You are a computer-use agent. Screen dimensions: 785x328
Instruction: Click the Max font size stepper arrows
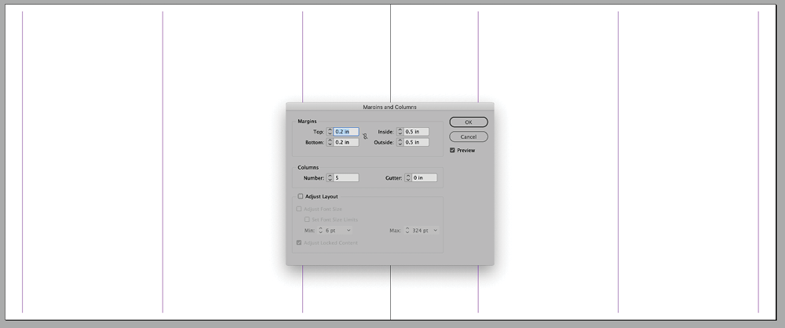[407, 231]
